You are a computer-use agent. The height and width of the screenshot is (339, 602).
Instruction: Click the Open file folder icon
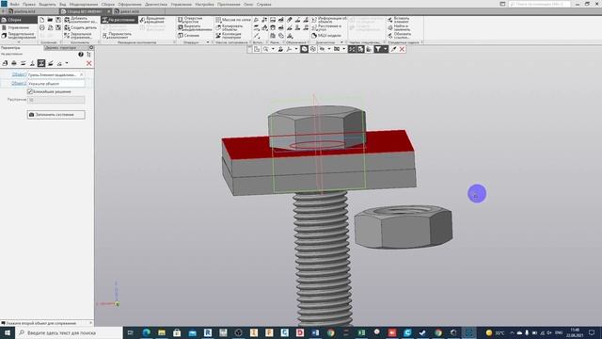point(50,20)
